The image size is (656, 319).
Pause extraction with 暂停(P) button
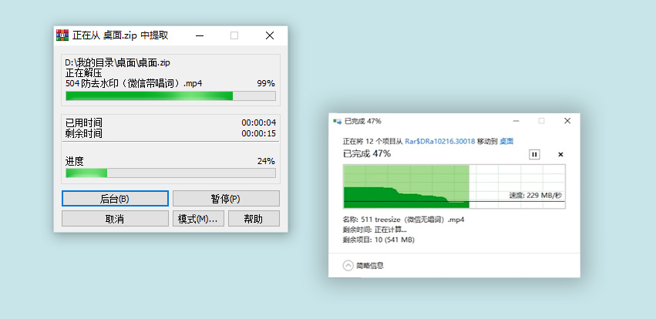tap(226, 199)
